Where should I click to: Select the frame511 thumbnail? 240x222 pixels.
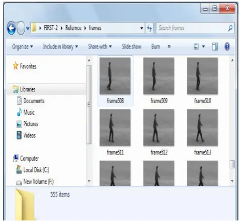(115, 128)
